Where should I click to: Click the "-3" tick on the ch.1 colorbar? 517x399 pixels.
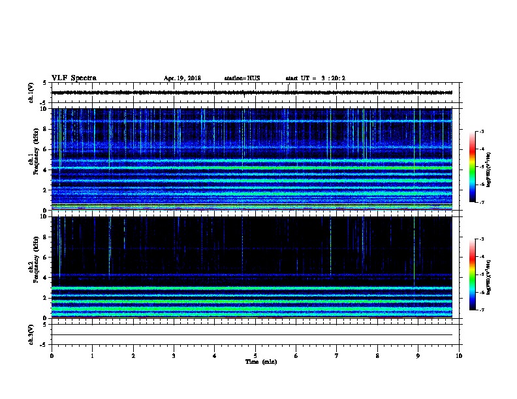point(482,131)
